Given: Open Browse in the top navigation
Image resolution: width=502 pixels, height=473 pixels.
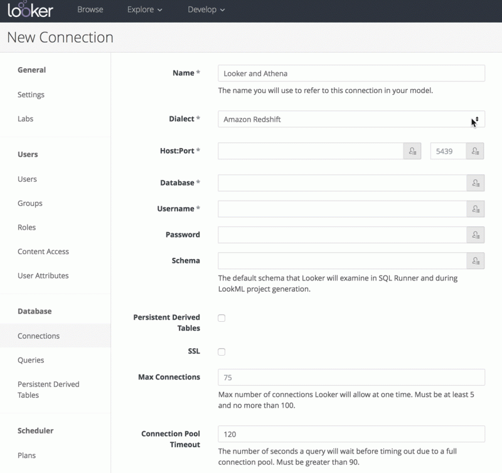Looking at the screenshot, I should [90, 9].
